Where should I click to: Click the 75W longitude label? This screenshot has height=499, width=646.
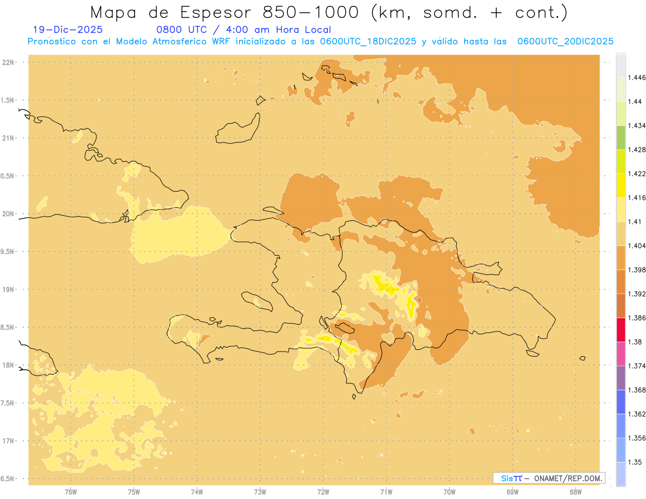coord(134,492)
